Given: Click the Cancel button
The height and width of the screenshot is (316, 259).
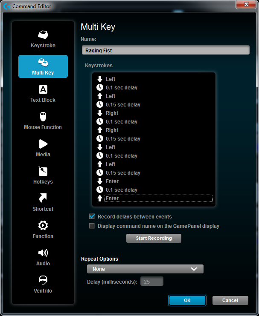Looking at the screenshot, I should 230,300.
